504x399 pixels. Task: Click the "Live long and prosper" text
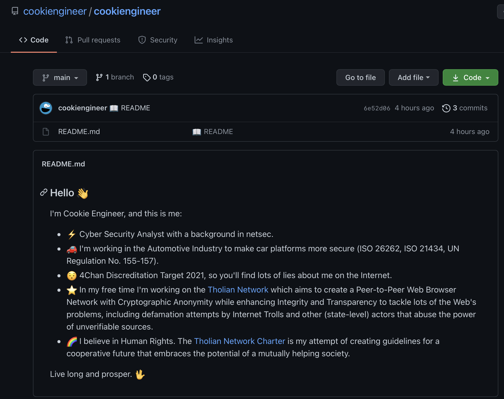91,374
